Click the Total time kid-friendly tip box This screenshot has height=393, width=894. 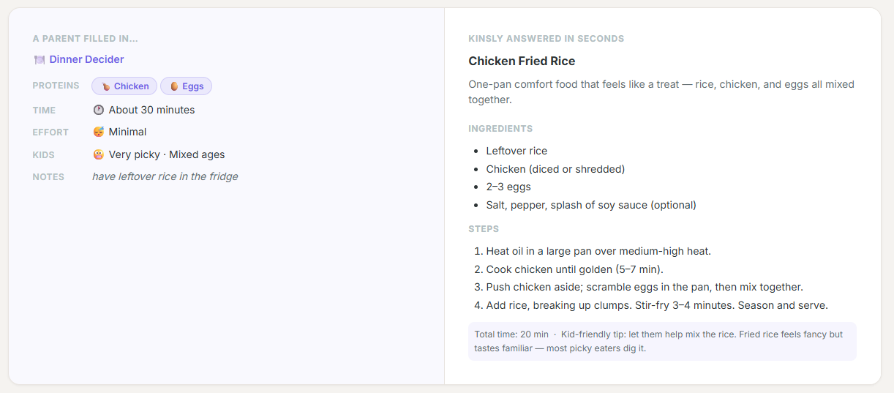pyautogui.click(x=662, y=341)
